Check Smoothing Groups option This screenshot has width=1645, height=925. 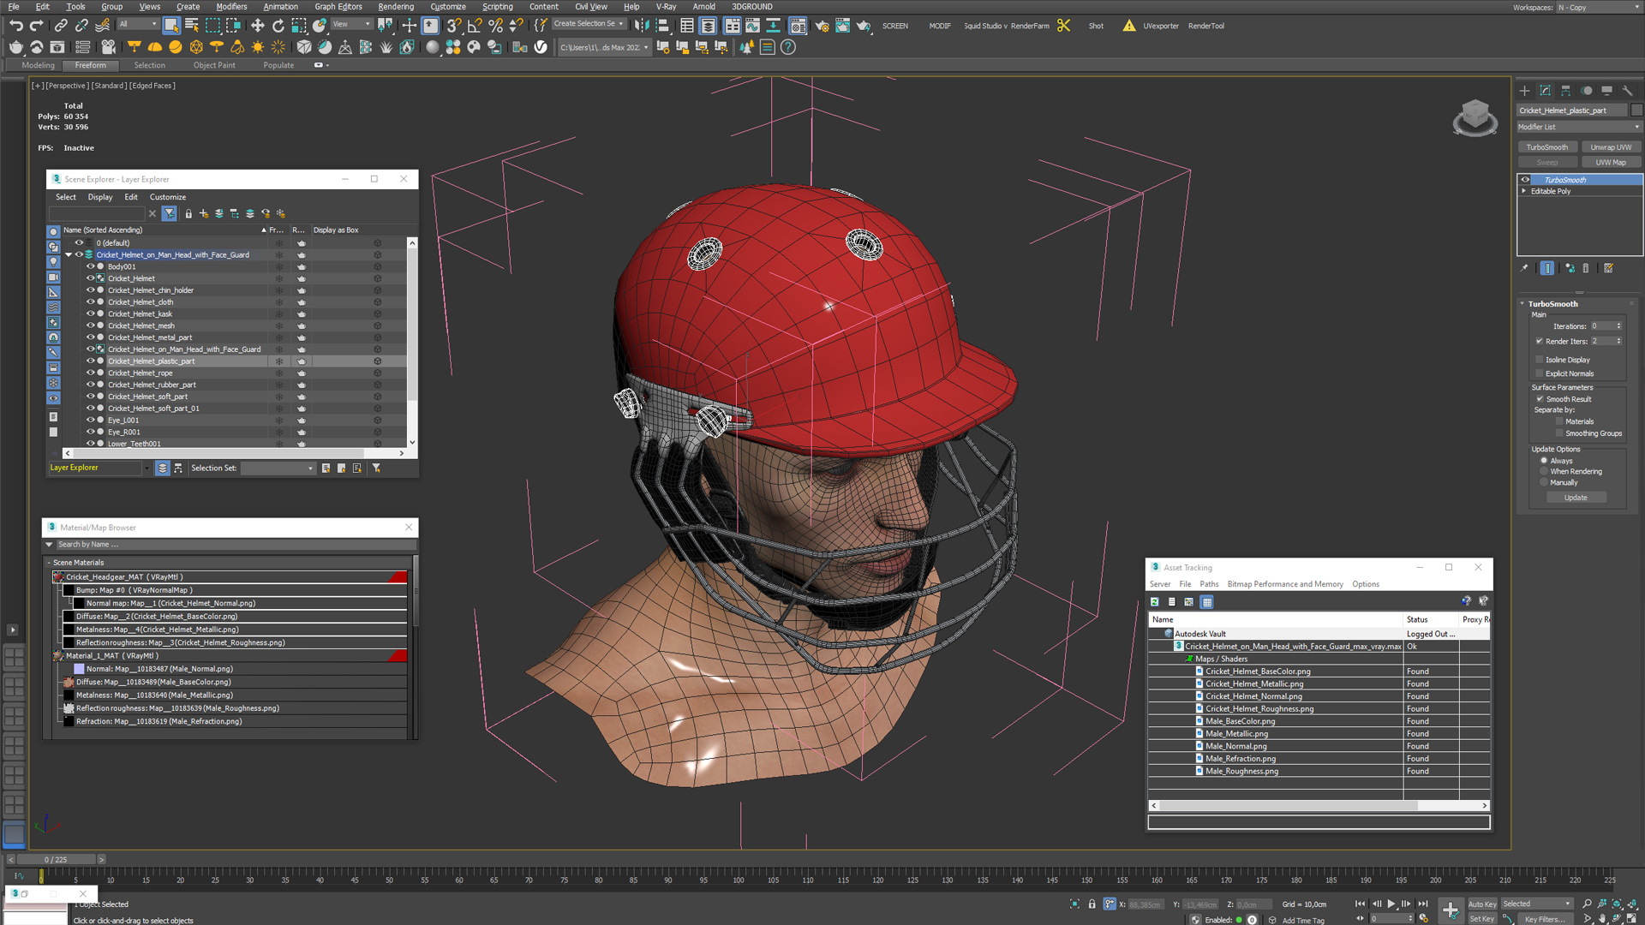coord(1559,433)
